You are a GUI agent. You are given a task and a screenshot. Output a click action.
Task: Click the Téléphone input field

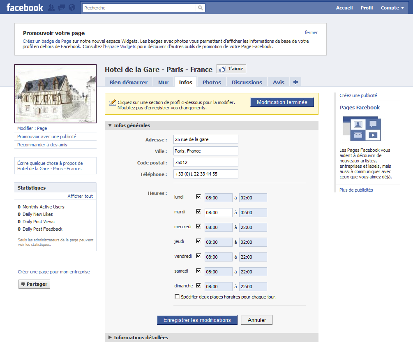tap(206, 174)
